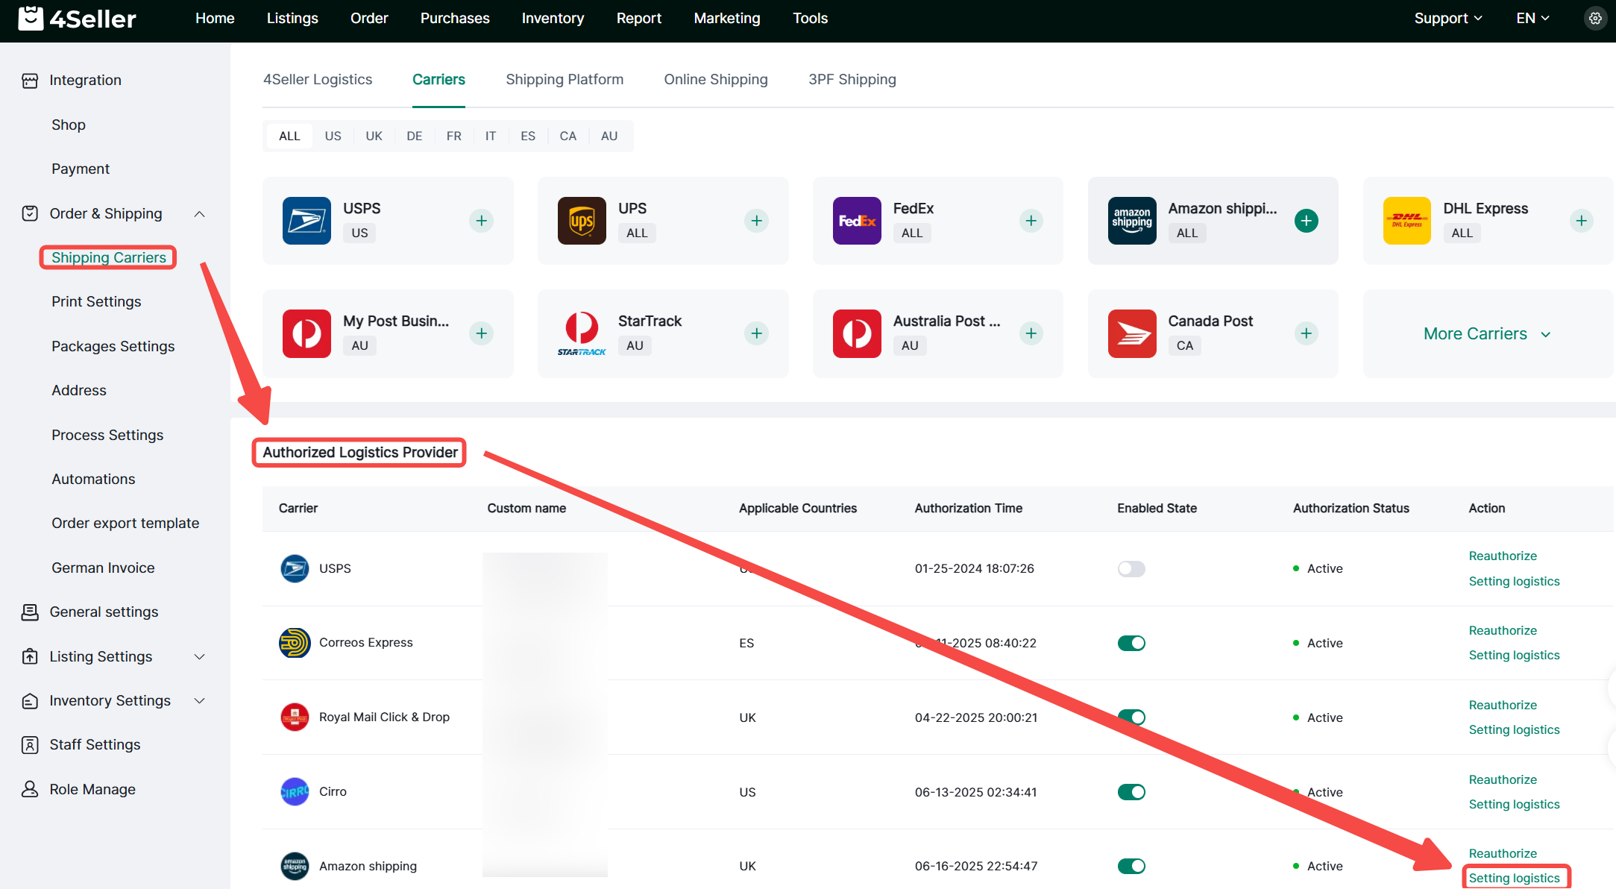The width and height of the screenshot is (1616, 889).
Task: Click the 4Seller logo icon
Action: (31, 19)
